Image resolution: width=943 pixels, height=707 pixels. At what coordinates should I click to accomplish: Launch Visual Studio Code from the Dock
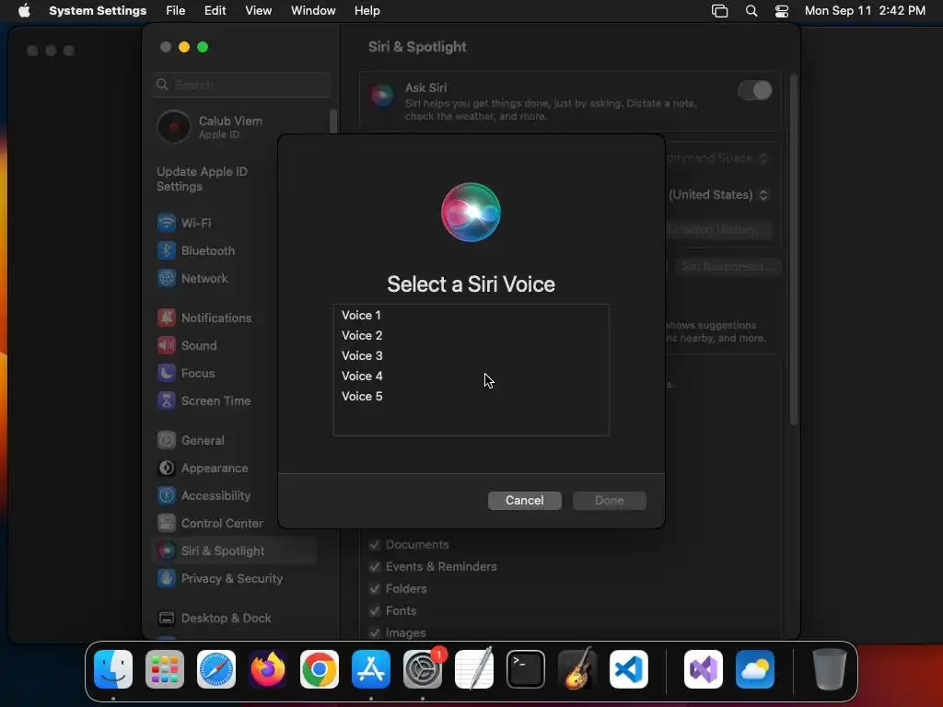tap(629, 669)
